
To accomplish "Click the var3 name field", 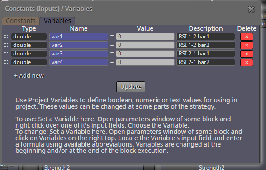I will point(79,54).
